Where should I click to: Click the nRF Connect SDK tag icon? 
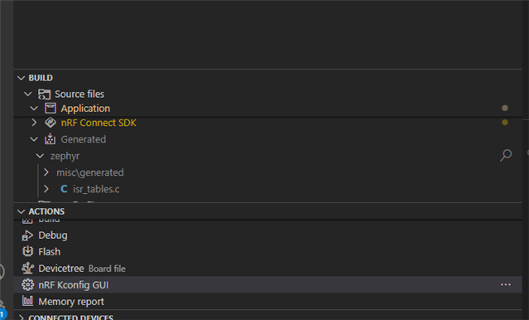click(50, 123)
